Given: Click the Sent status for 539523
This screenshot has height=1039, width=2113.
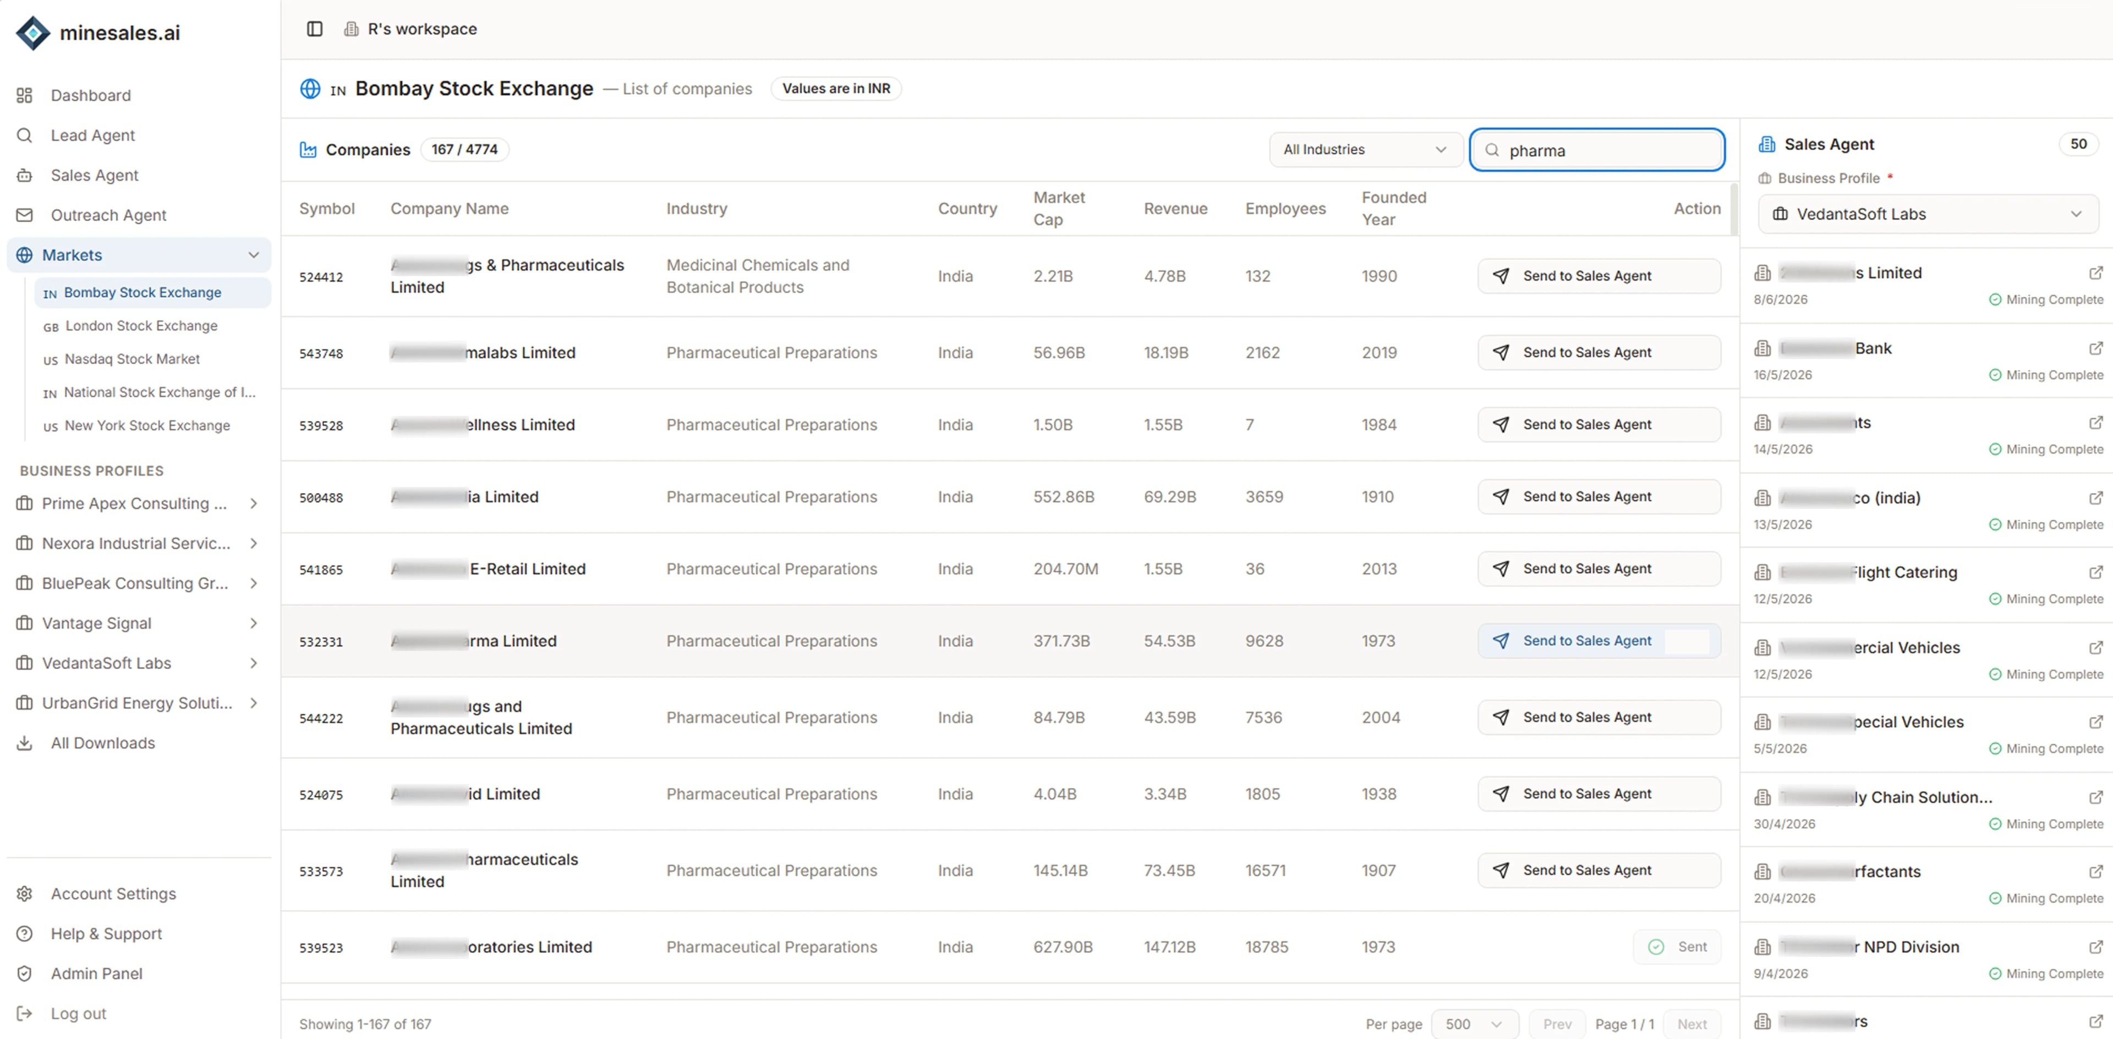Looking at the screenshot, I should [x=1677, y=947].
